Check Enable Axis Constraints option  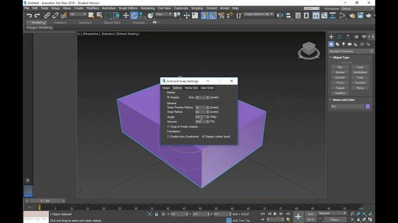pyautogui.click(x=169, y=136)
